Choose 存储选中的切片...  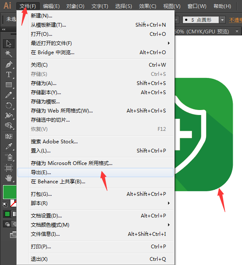(x=95, y=120)
